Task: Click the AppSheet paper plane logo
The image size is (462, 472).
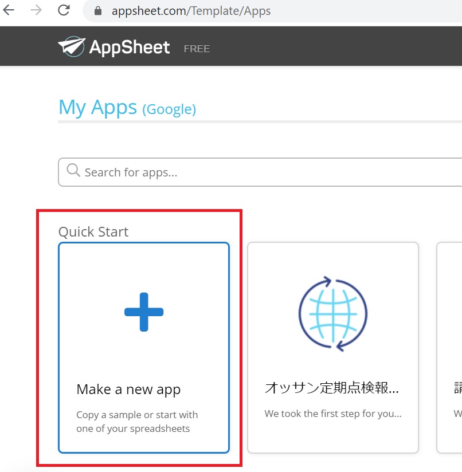Action: 72,46
